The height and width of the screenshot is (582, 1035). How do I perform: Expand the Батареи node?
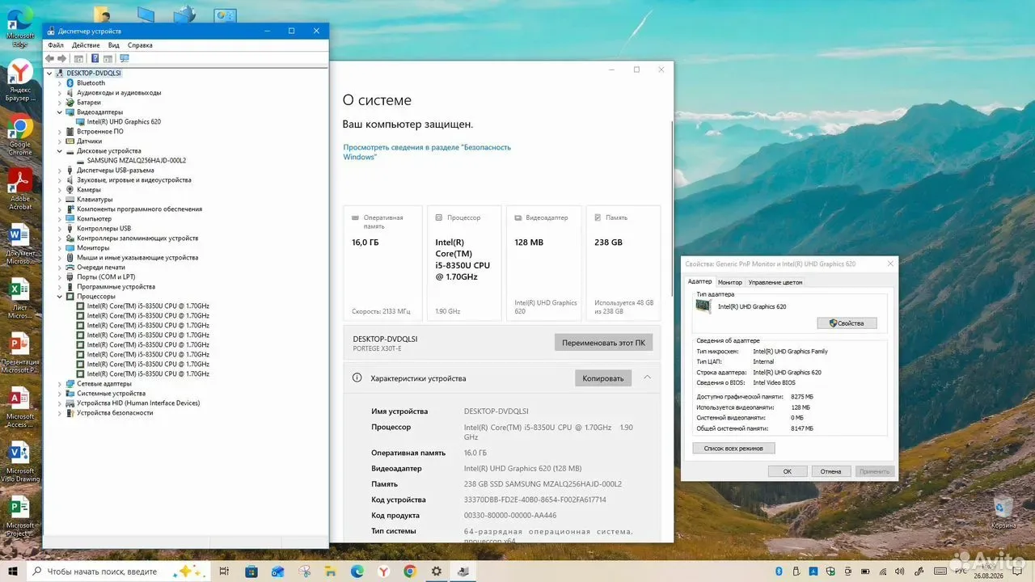(x=59, y=103)
